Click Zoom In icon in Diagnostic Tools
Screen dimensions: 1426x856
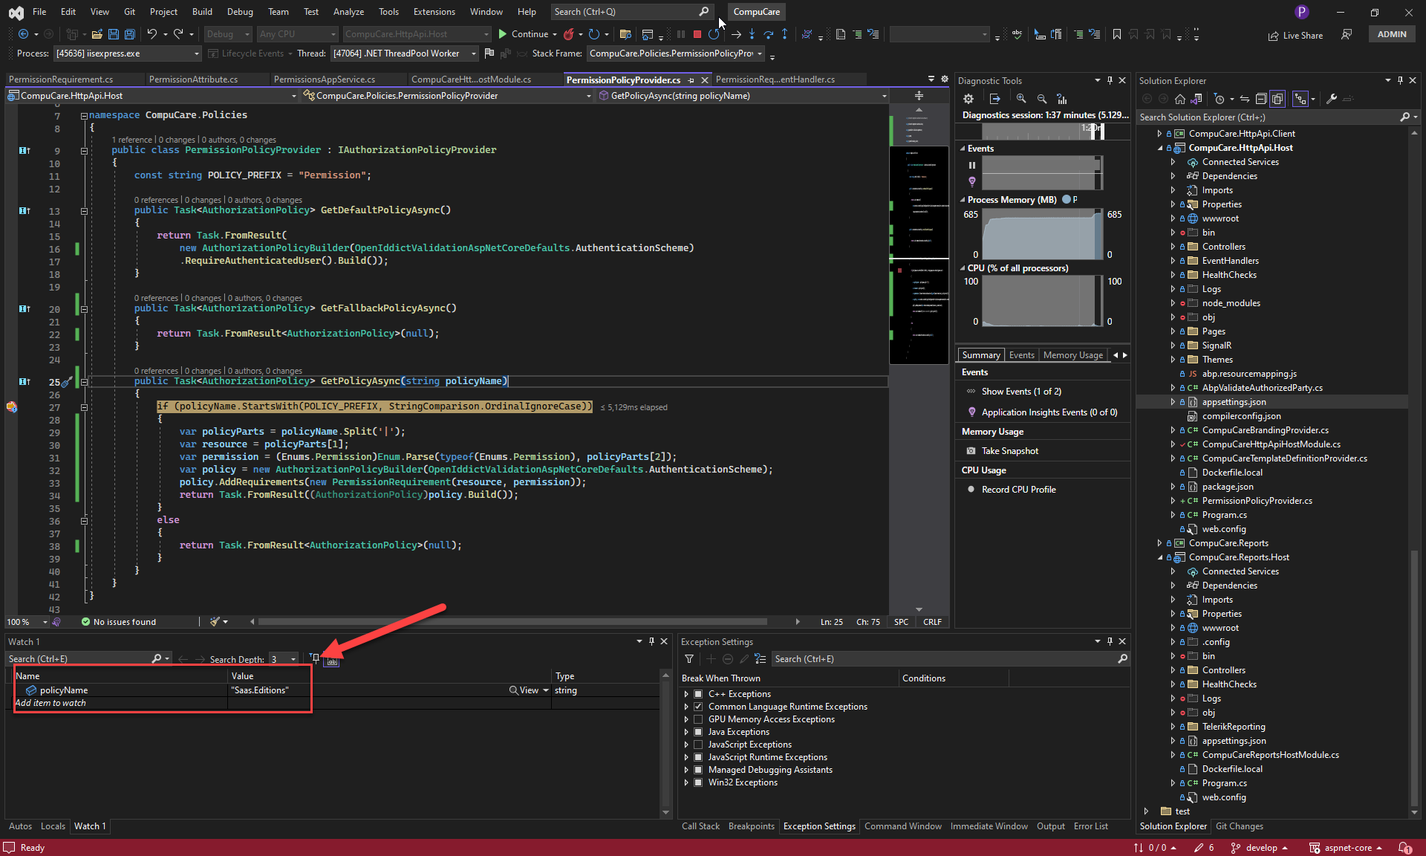click(x=1021, y=99)
